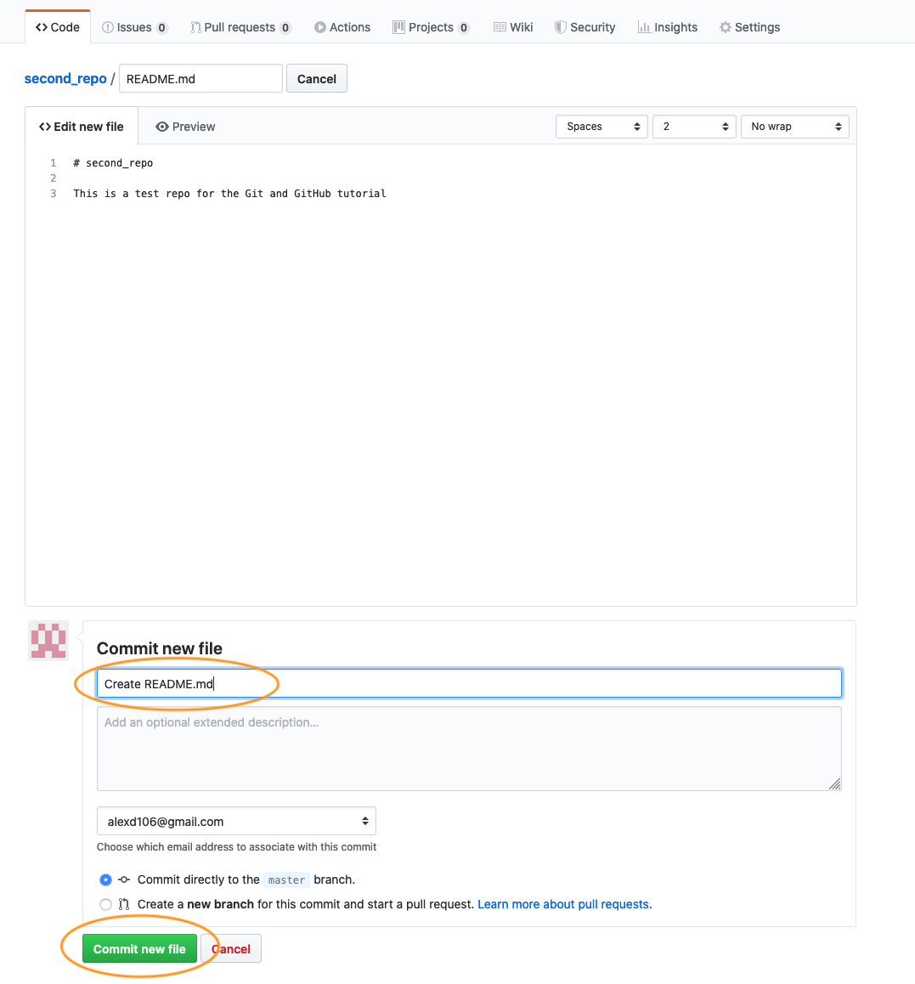This screenshot has height=984, width=915.
Task: Select commit directly to master radio
Action: coord(105,879)
